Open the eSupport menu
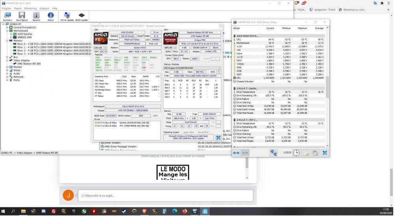The image size is (394, 216). [45, 8]
